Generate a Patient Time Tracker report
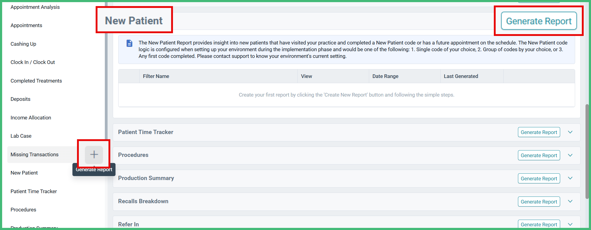Image resolution: width=591 pixels, height=230 pixels. (x=539, y=132)
